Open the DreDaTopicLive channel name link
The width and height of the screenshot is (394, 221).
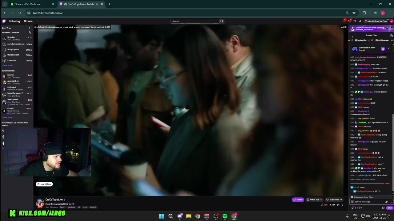(54, 200)
